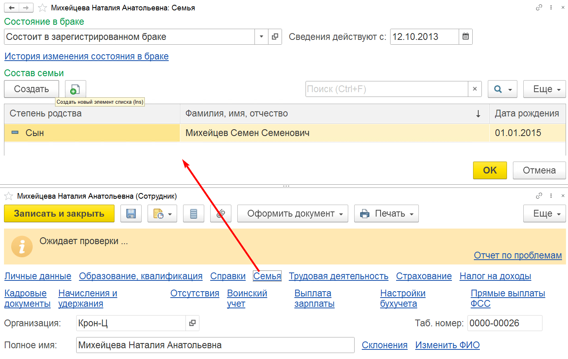Star the Сотрудник form as favorite
The height and width of the screenshot is (359, 568).
pyautogui.click(x=8, y=196)
